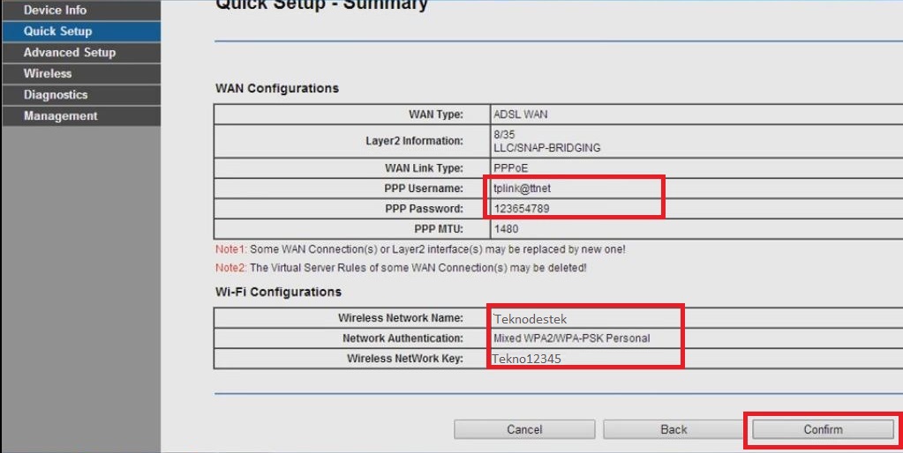Click the Mixed WPA2/WPA-PSK Personal authentication value
This screenshot has width=903, height=453.
571,338
